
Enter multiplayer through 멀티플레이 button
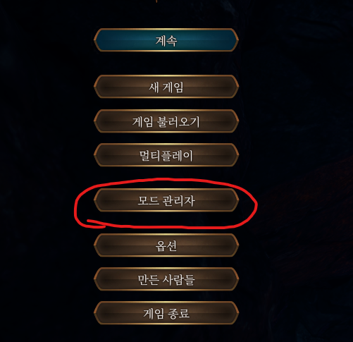point(166,155)
